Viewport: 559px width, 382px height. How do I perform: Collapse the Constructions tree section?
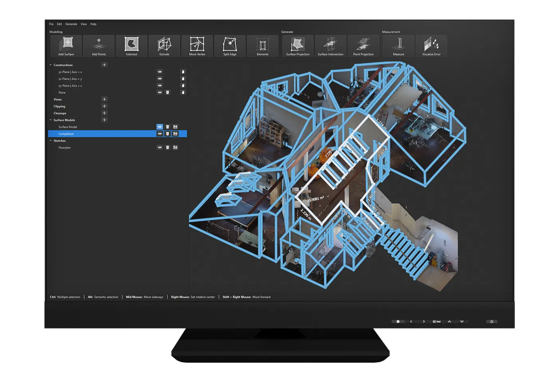51,65
